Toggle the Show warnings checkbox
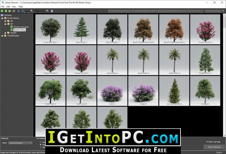226x154 pixels. pyautogui.click(x=207, y=141)
